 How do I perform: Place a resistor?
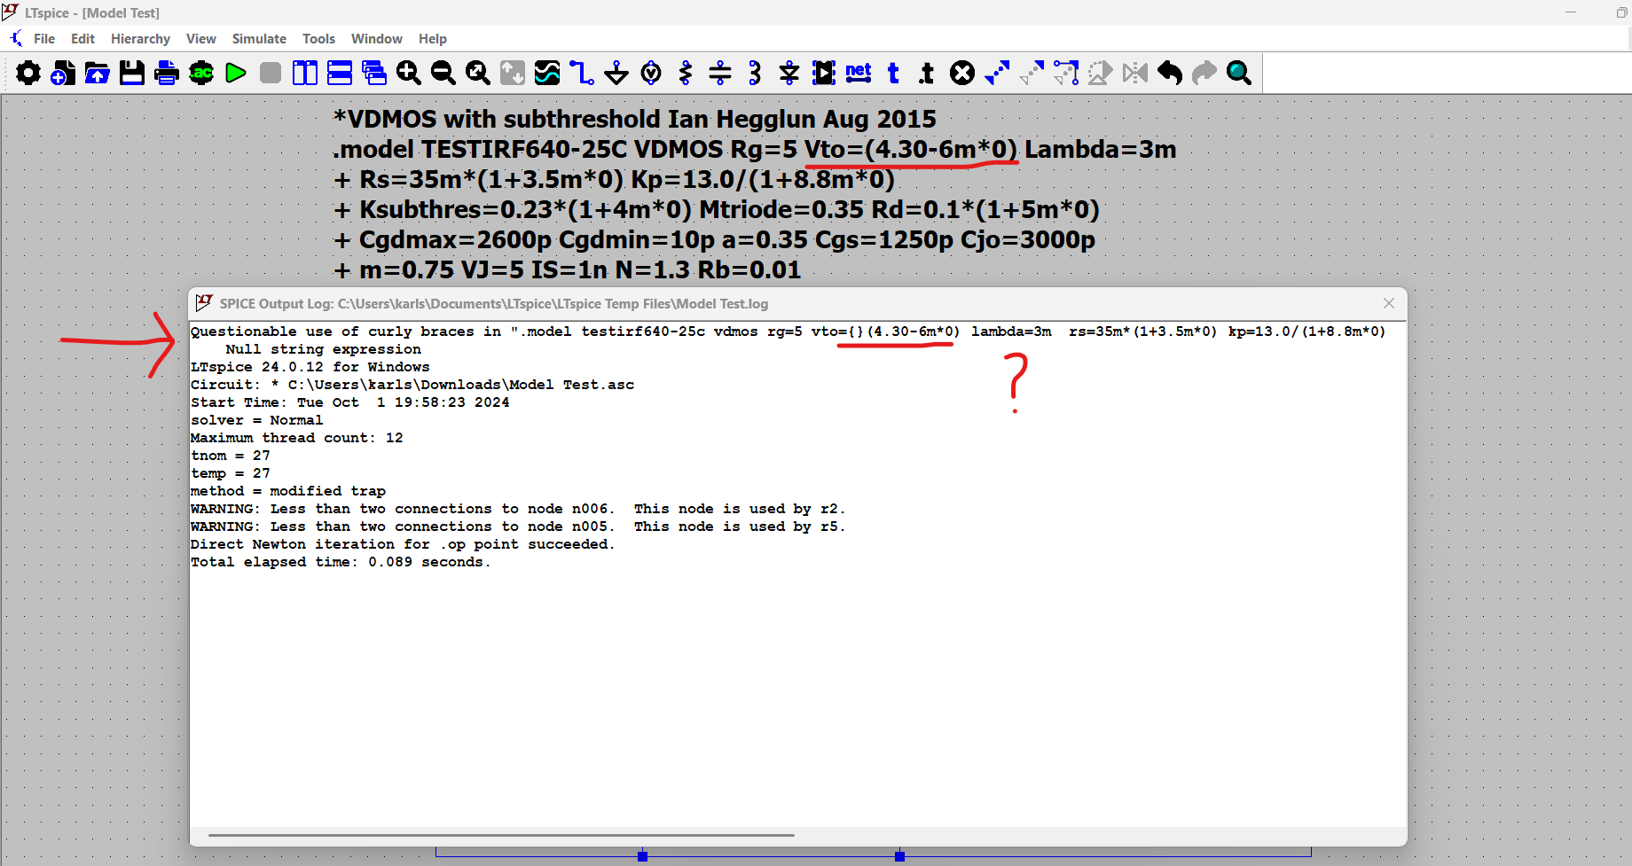pos(686,73)
